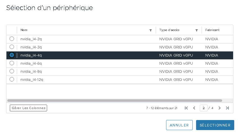239x134 pixels.
Task: Select the nvidia_l4-12q radio button
Action: pos(12,79)
